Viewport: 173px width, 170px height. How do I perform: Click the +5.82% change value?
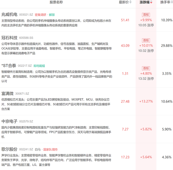click(146, 129)
